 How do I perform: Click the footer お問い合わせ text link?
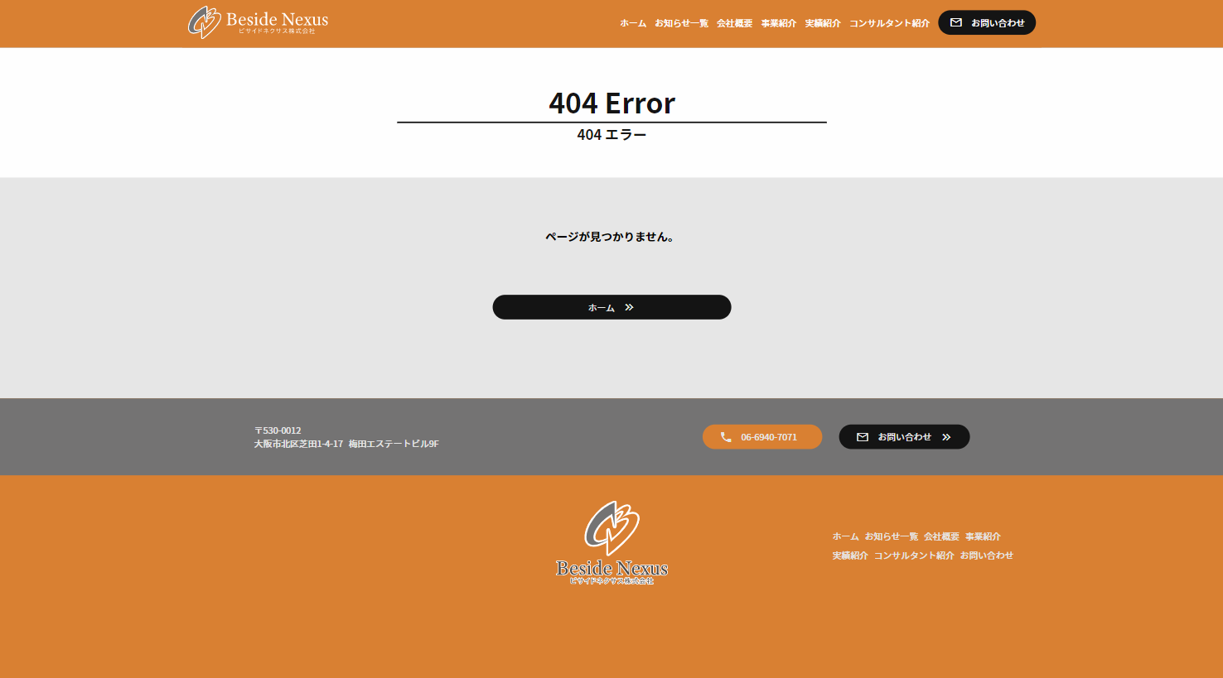[x=985, y=555]
